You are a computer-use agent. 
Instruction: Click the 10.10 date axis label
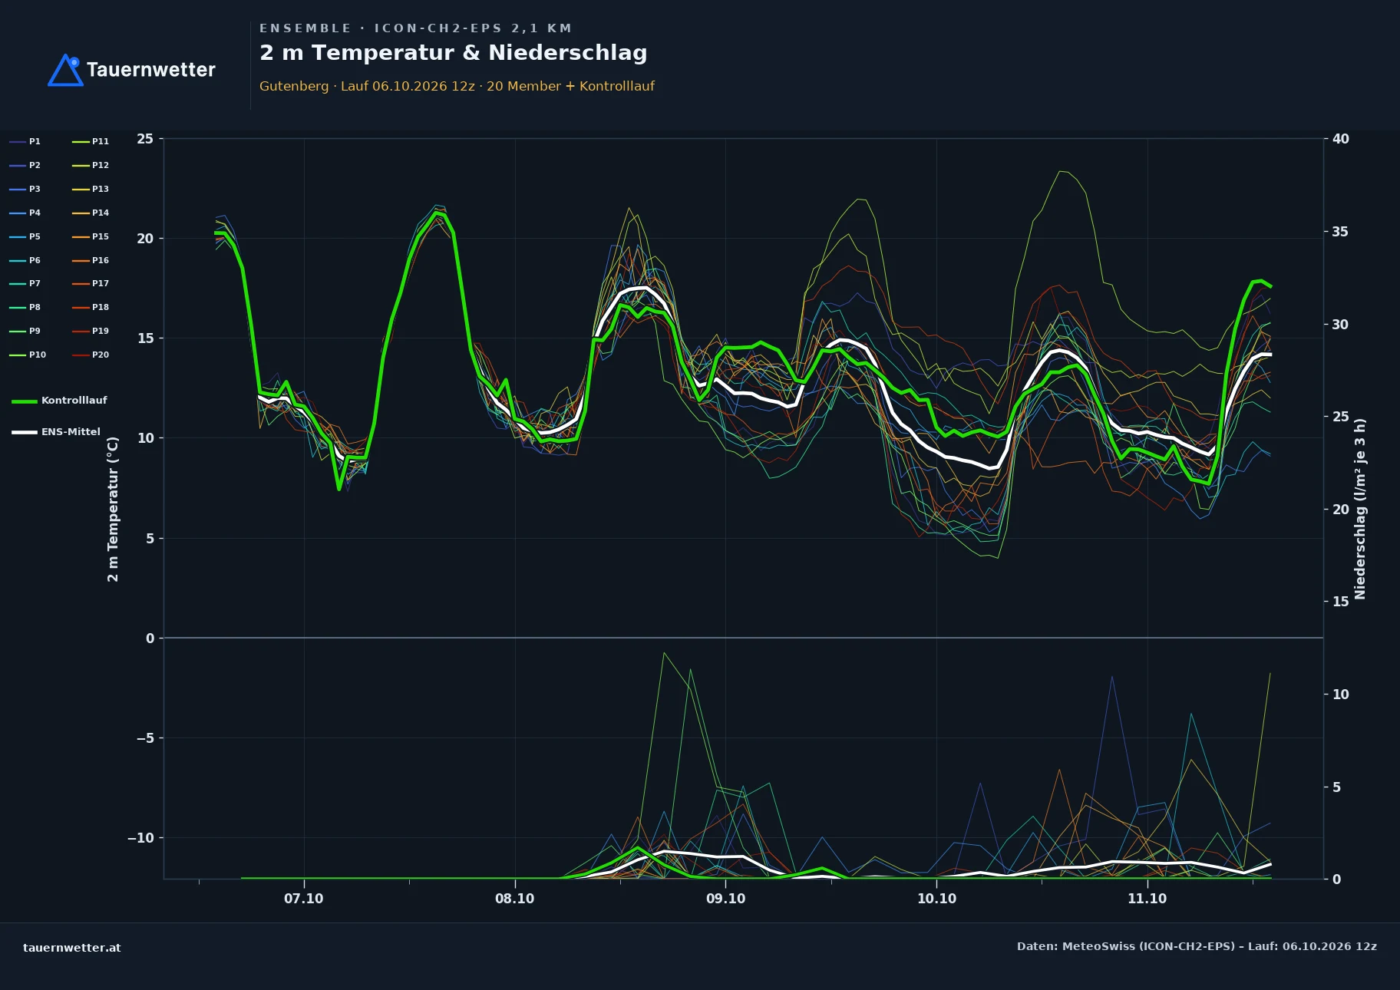pyautogui.click(x=936, y=899)
